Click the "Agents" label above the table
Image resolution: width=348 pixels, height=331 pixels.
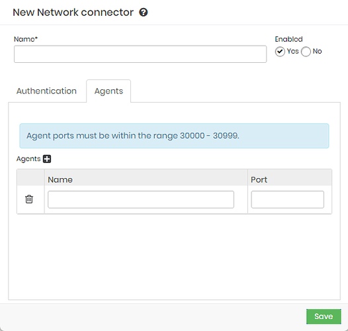pos(28,159)
